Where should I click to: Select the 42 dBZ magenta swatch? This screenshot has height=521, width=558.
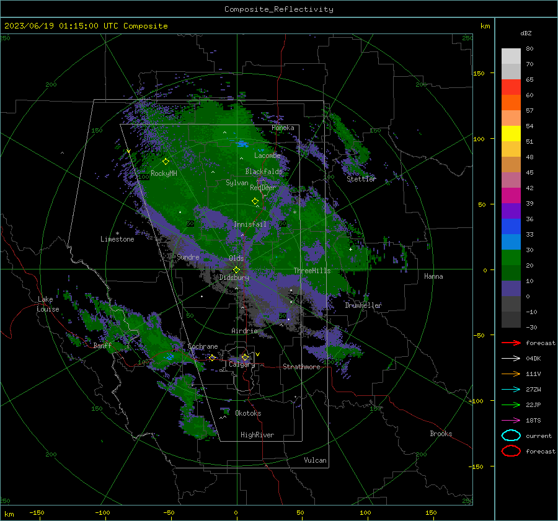(x=511, y=195)
